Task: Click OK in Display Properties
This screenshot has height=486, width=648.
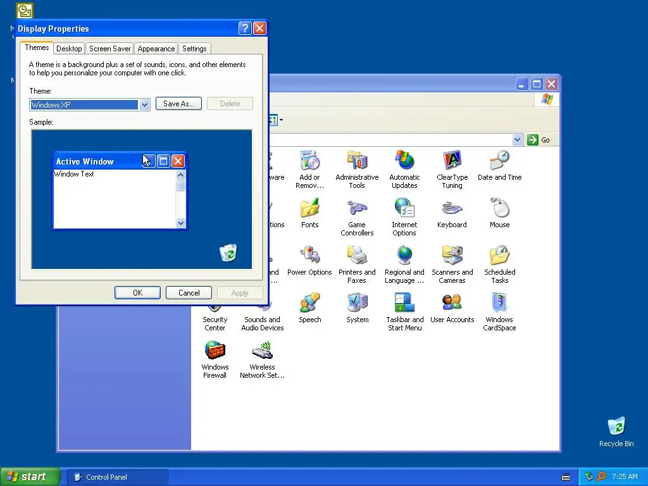Action: [x=137, y=293]
